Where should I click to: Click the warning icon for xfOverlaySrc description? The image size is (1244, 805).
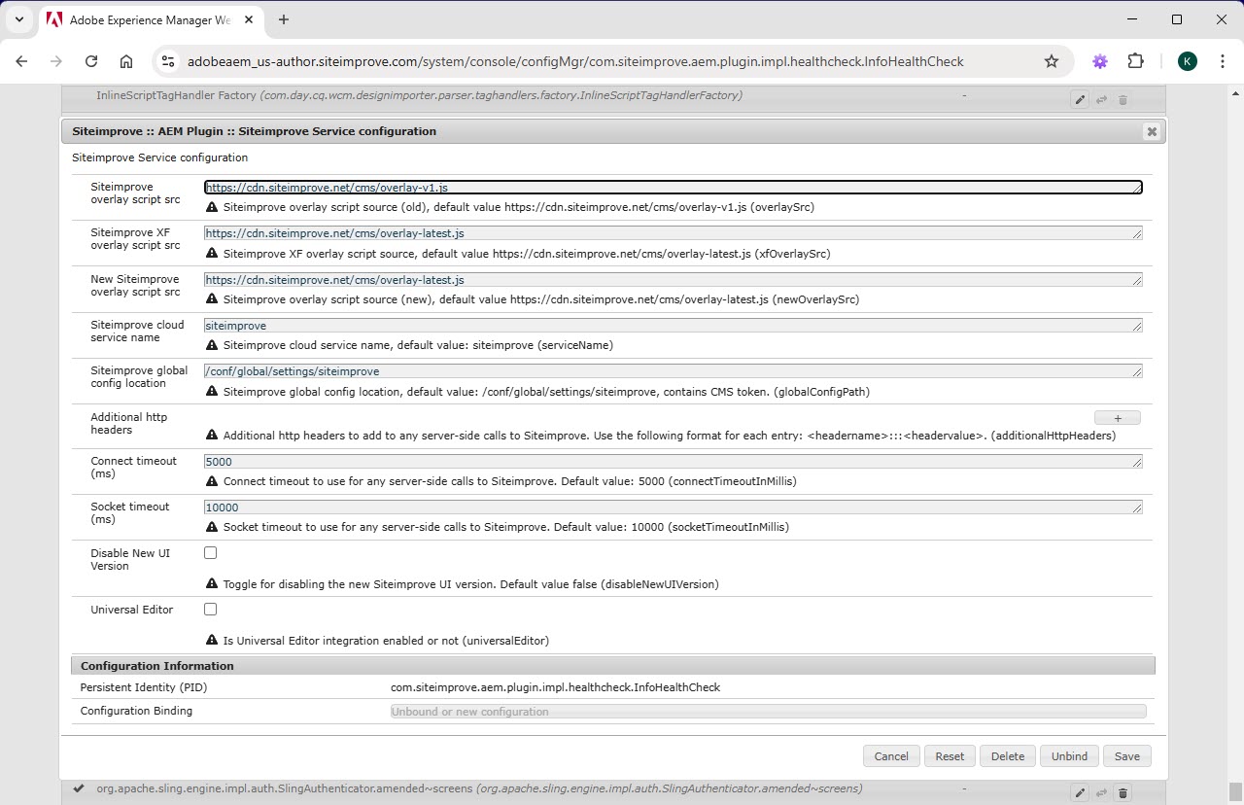click(212, 253)
